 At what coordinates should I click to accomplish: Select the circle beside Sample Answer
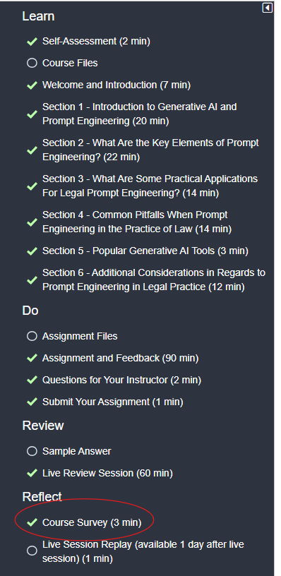(32, 451)
